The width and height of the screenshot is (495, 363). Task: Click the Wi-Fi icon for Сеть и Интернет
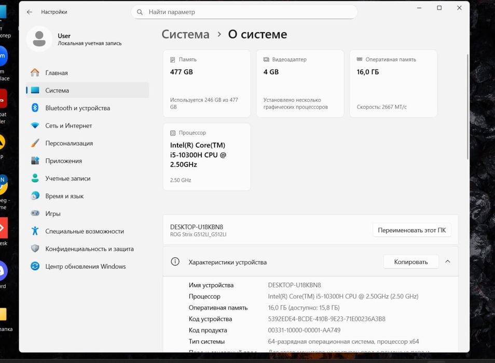(35, 125)
